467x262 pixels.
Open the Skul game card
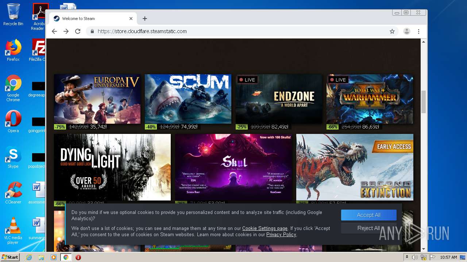click(233, 167)
